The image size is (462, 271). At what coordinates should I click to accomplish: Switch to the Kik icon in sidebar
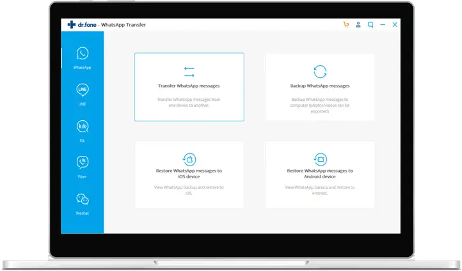(83, 127)
